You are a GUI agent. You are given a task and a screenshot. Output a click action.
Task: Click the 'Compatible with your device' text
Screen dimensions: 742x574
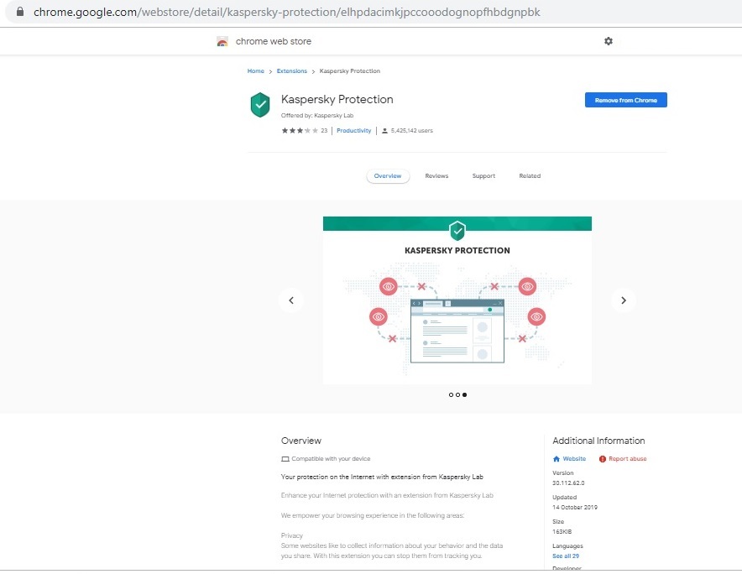(x=331, y=459)
